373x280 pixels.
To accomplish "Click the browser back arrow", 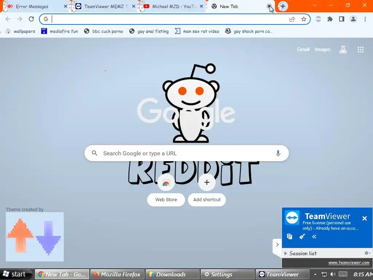I will pos(8,19).
